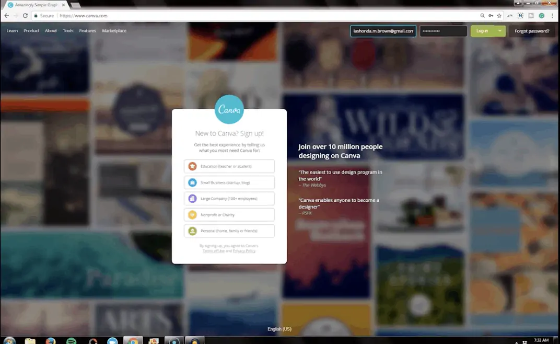Choose Nonprofit or Charity option
Image resolution: width=560 pixels, height=344 pixels.
229,215
